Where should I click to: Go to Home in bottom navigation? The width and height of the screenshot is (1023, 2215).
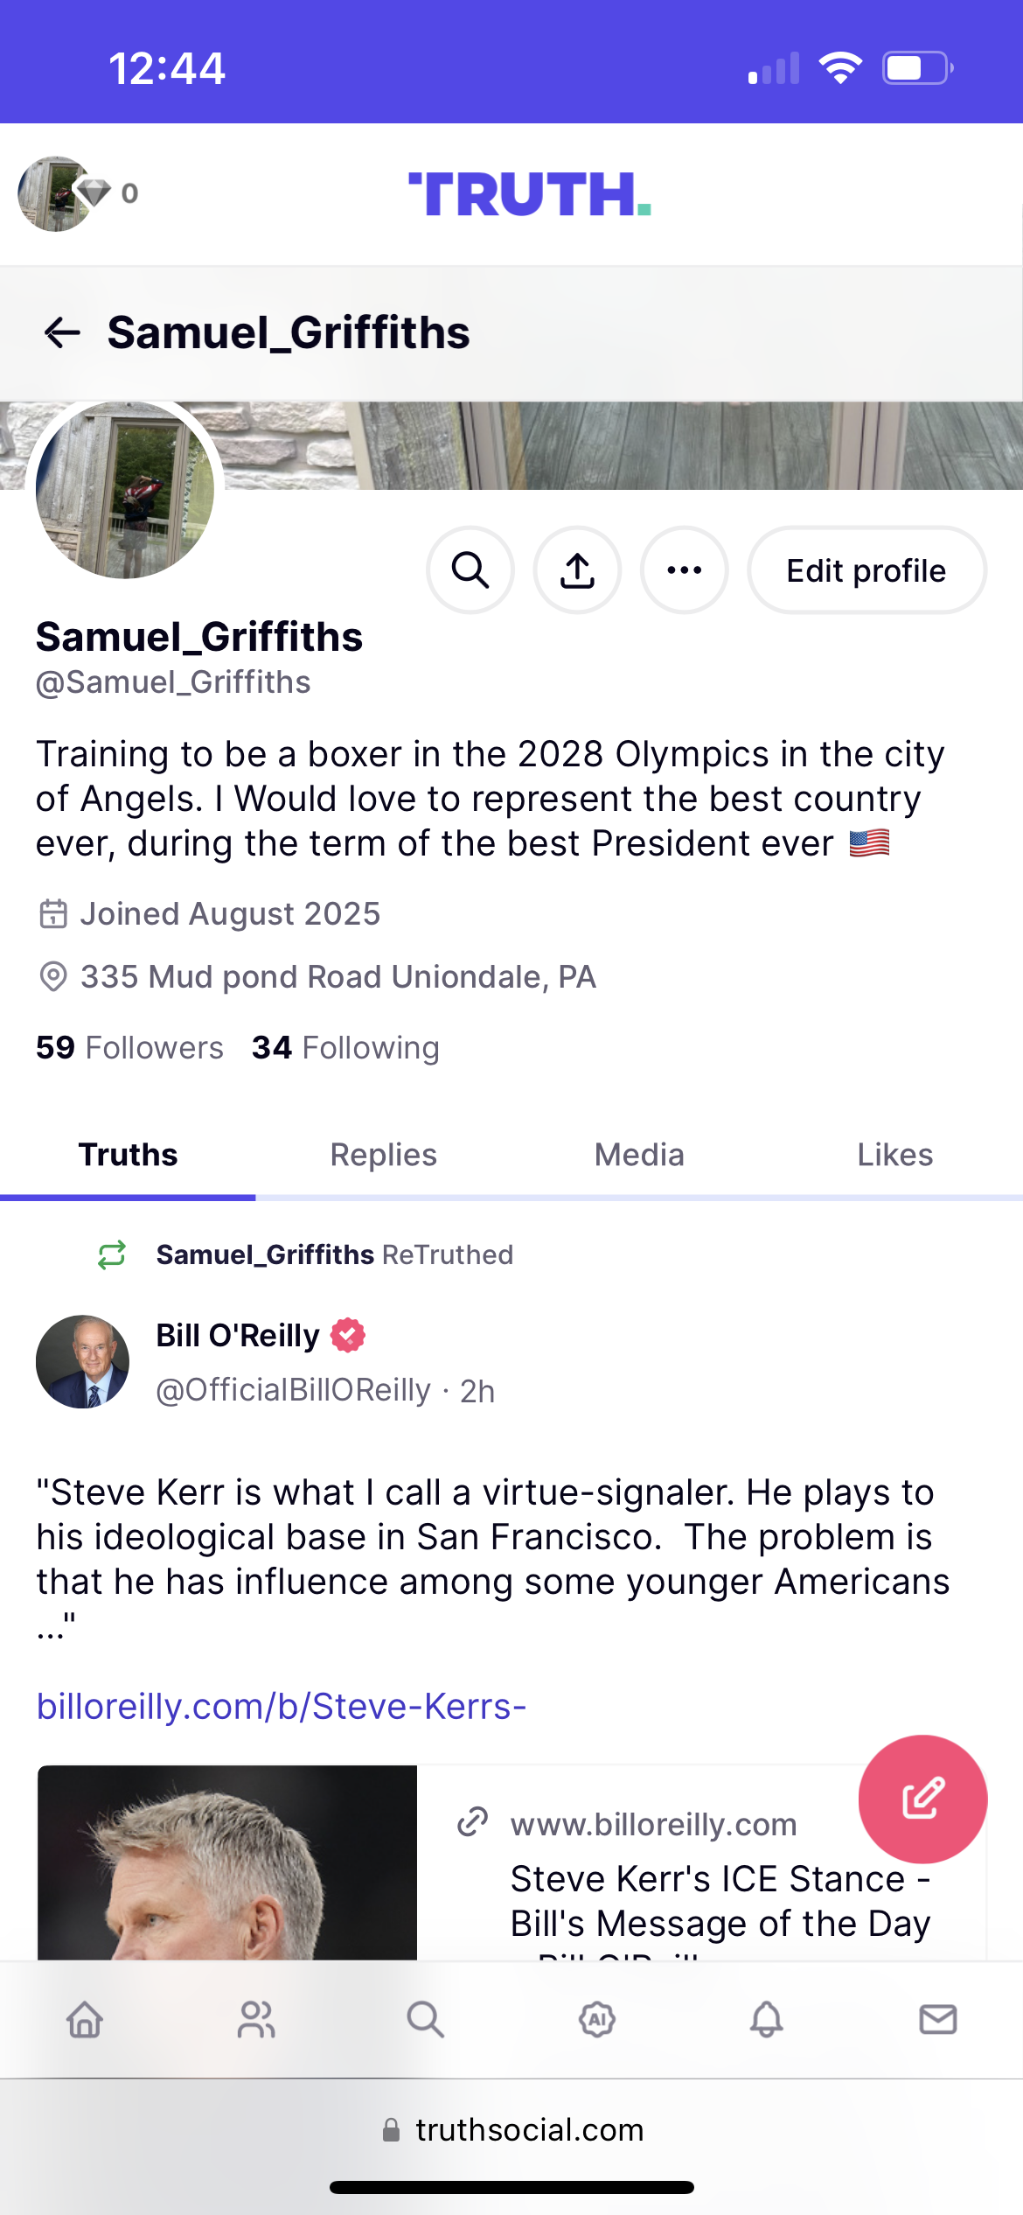(85, 2020)
